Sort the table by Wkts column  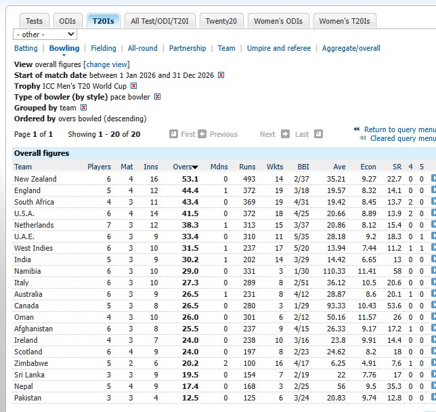(x=275, y=167)
